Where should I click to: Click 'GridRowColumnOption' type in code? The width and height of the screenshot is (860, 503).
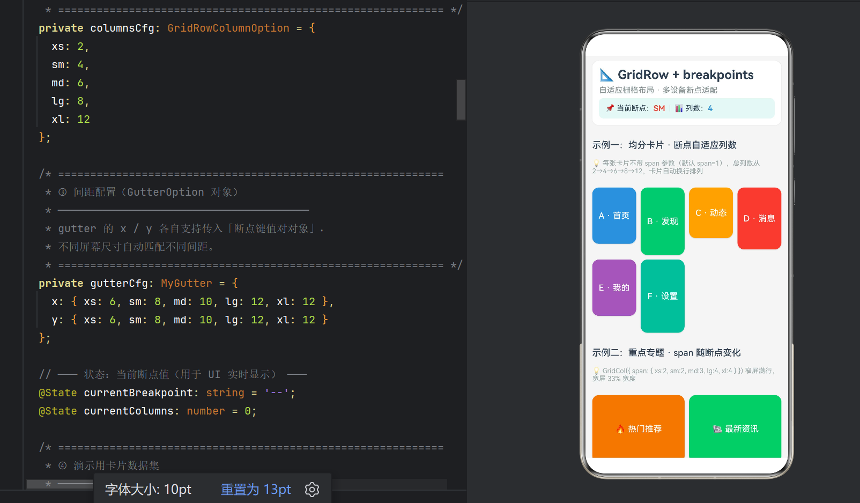pyautogui.click(x=228, y=28)
